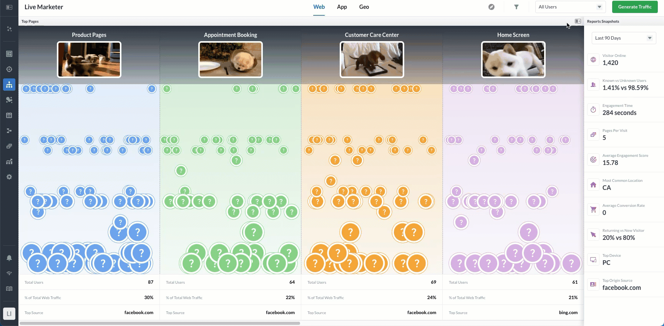Click the Appointment Booking page thumbnail
664x326 pixels.
pyautogui.click(x=231, y=60)
